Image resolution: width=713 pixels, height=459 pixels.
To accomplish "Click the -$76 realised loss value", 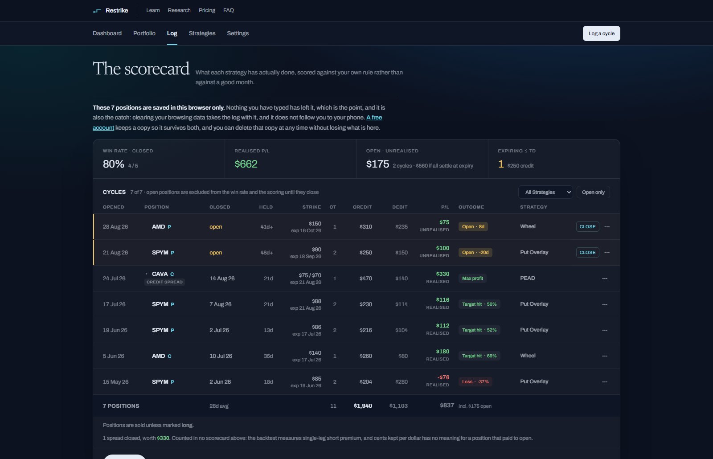I will pos(443,377).
